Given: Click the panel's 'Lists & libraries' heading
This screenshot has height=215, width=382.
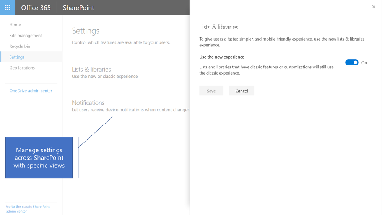Looking at the screenshot, I should 219,27.
